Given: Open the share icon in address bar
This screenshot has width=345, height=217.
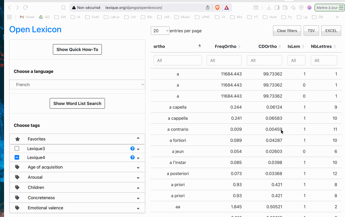Looking at the screenshot, I should pos(208,8).
